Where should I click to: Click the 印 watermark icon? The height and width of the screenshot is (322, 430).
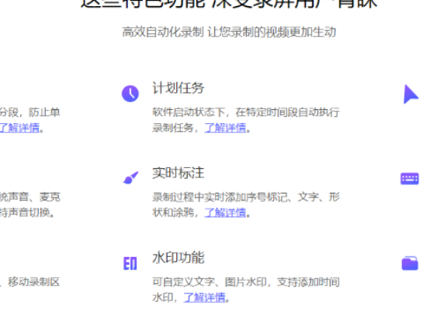pos(130,263)
